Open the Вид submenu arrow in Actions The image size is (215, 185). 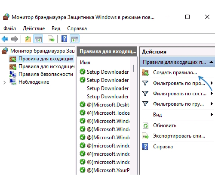tap(212, 115)
